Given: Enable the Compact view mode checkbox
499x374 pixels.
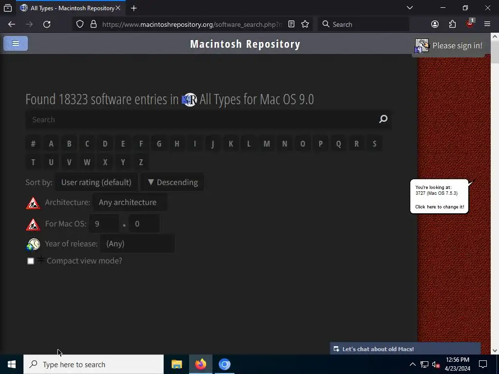Looking at the screenshot, I should pos(31,261).
